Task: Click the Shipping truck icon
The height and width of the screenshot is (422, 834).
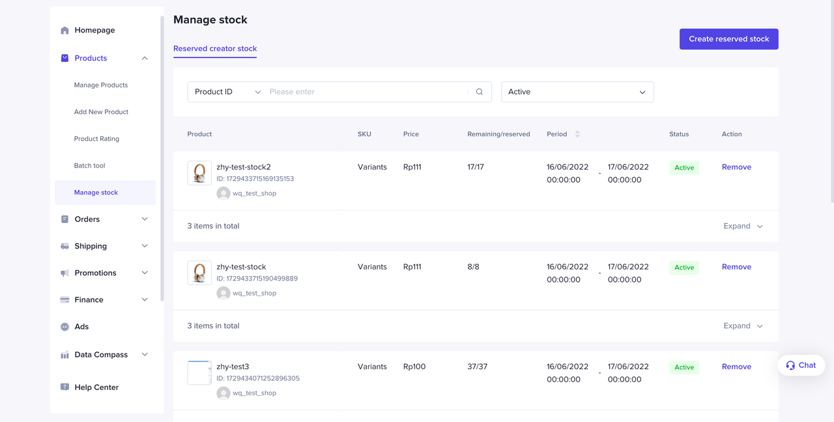Action: [x=65, y=247]
